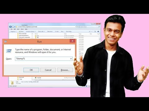Image resolution: width=149 pixels, height=111 pixels.
Task: Click the Change your view icon
Action: 90,31
